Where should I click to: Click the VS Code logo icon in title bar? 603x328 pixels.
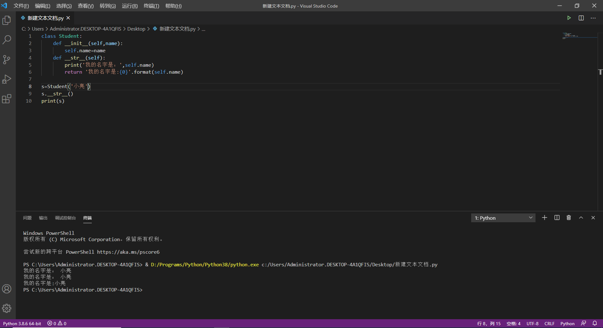click(x=4, y=6)
